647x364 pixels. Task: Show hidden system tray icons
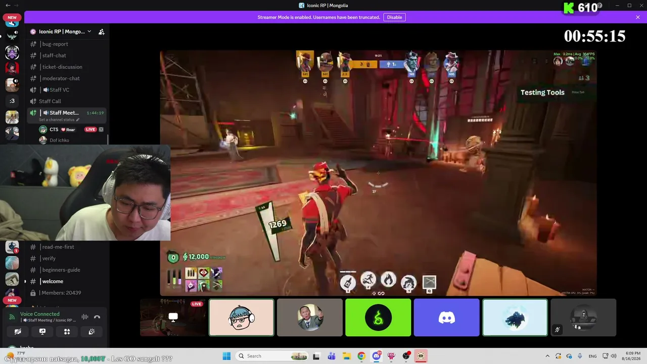(x=547, y=356)
